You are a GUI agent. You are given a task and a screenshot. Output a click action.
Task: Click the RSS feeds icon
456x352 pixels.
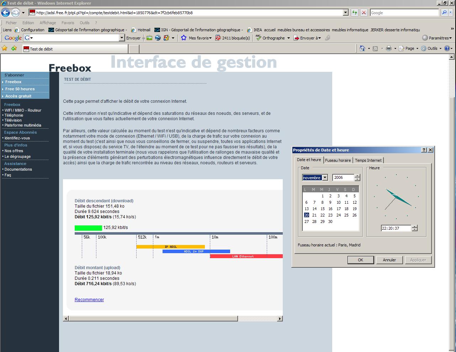tap(375, 48)
